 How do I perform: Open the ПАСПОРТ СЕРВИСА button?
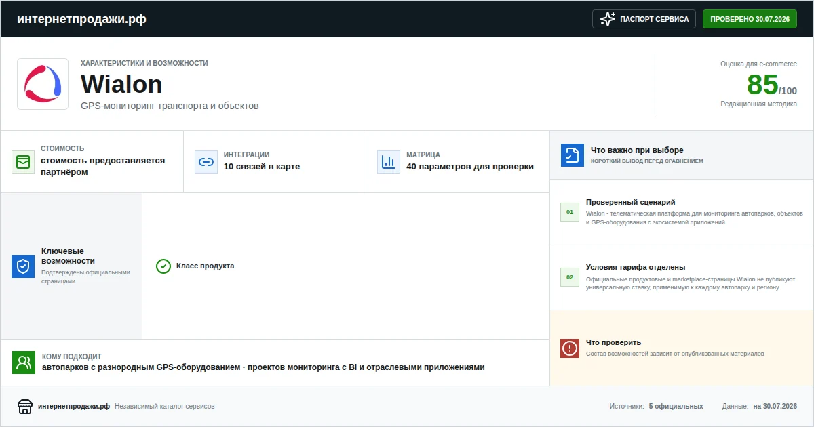pyautogui.click(x=644, y=19)
